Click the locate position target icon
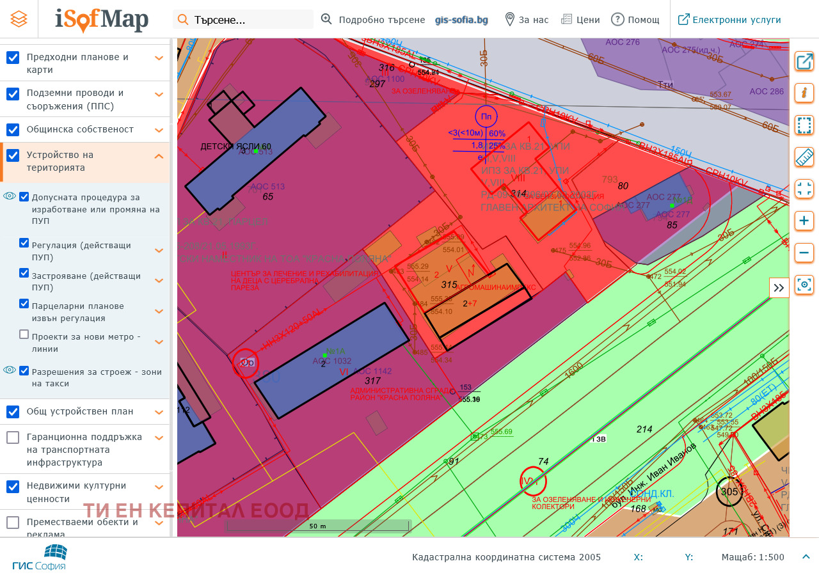The width and height of the screenshot is (819, 575). 804,285
